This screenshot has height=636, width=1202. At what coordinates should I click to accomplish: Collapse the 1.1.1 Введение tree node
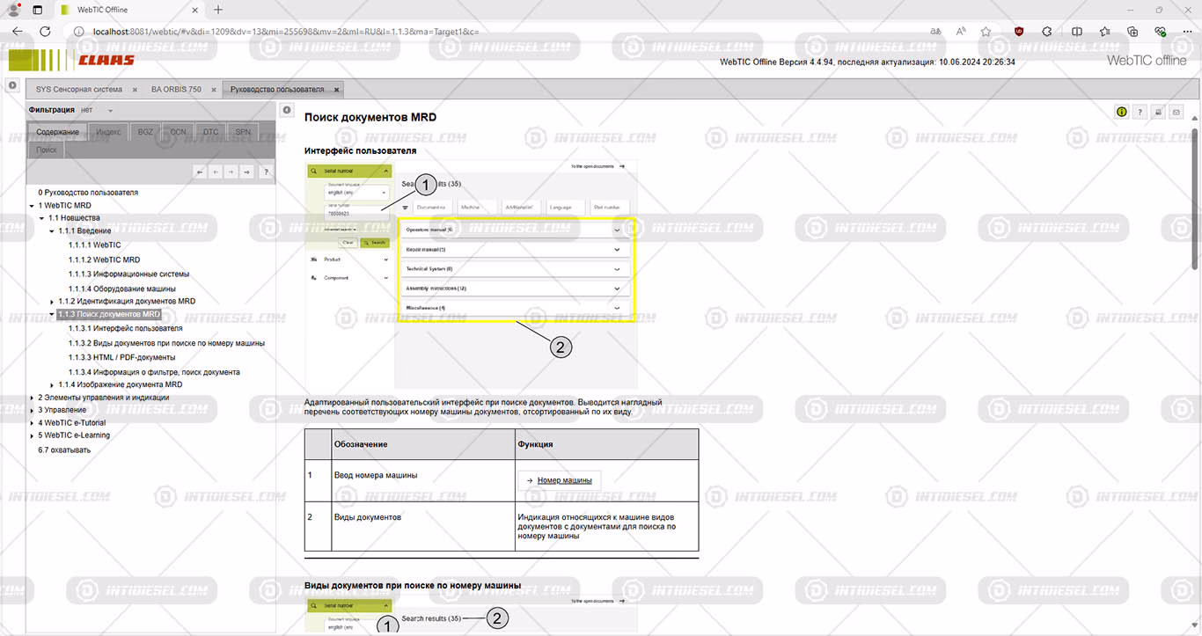pyautogui.click(x=52, y=231)
